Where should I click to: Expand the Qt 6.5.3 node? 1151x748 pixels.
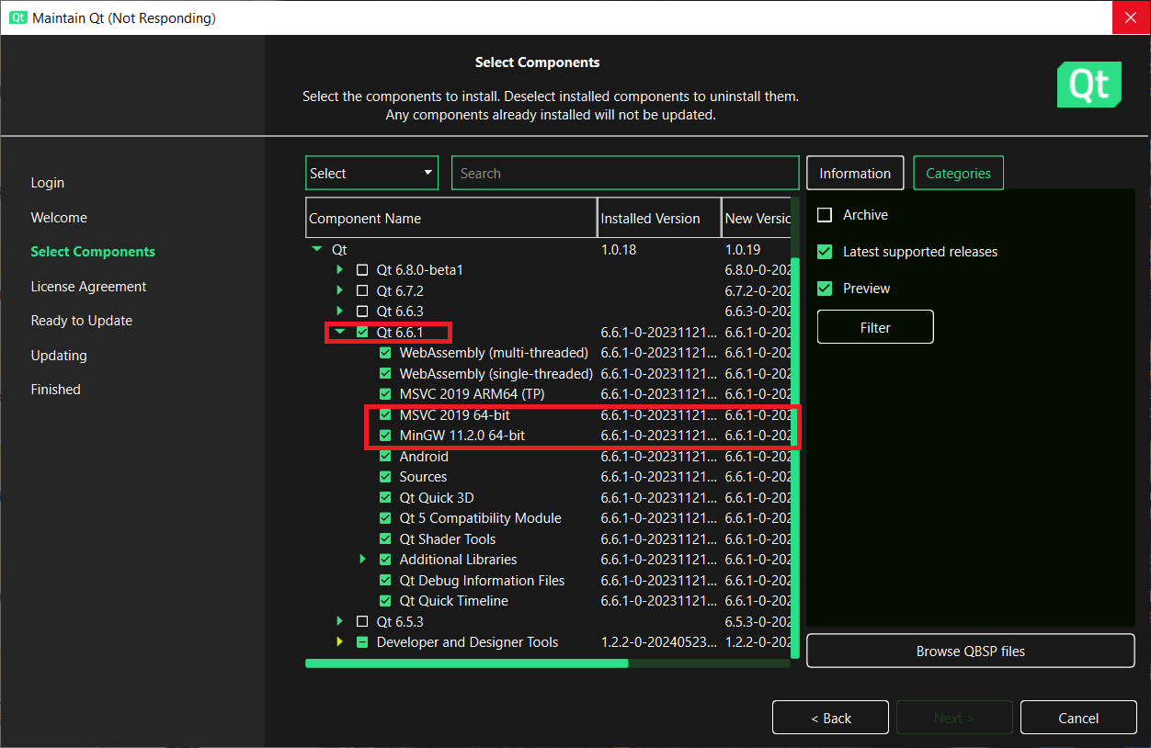point(340,622)
